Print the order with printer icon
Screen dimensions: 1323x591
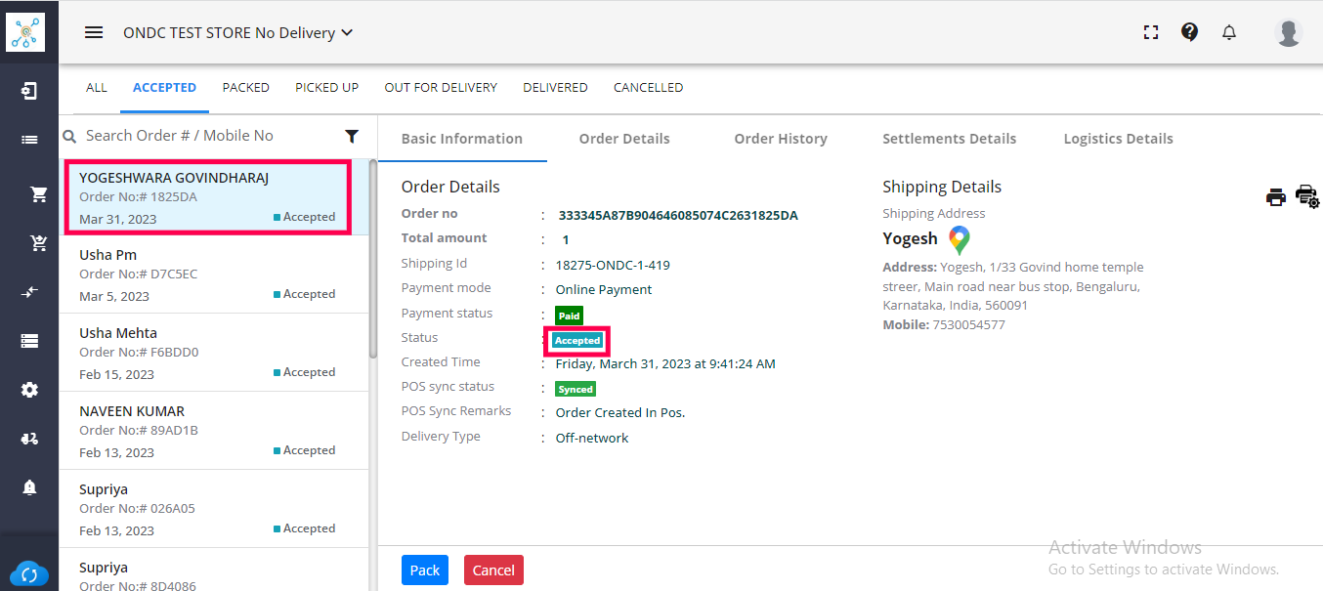(x=1276, y=197)
